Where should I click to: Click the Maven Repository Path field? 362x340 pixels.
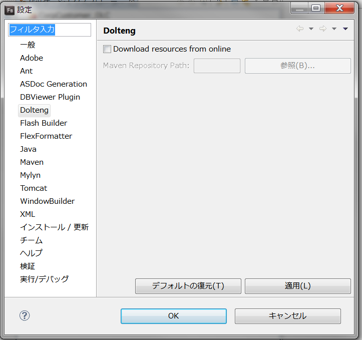(x=217, y=66)
